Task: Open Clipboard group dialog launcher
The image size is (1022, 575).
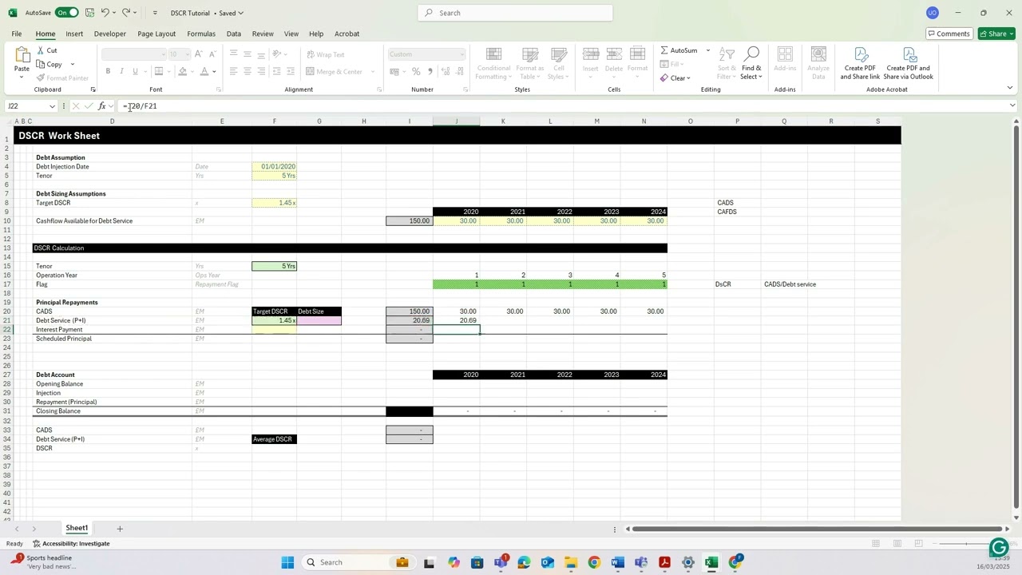Action: point(93,89)
